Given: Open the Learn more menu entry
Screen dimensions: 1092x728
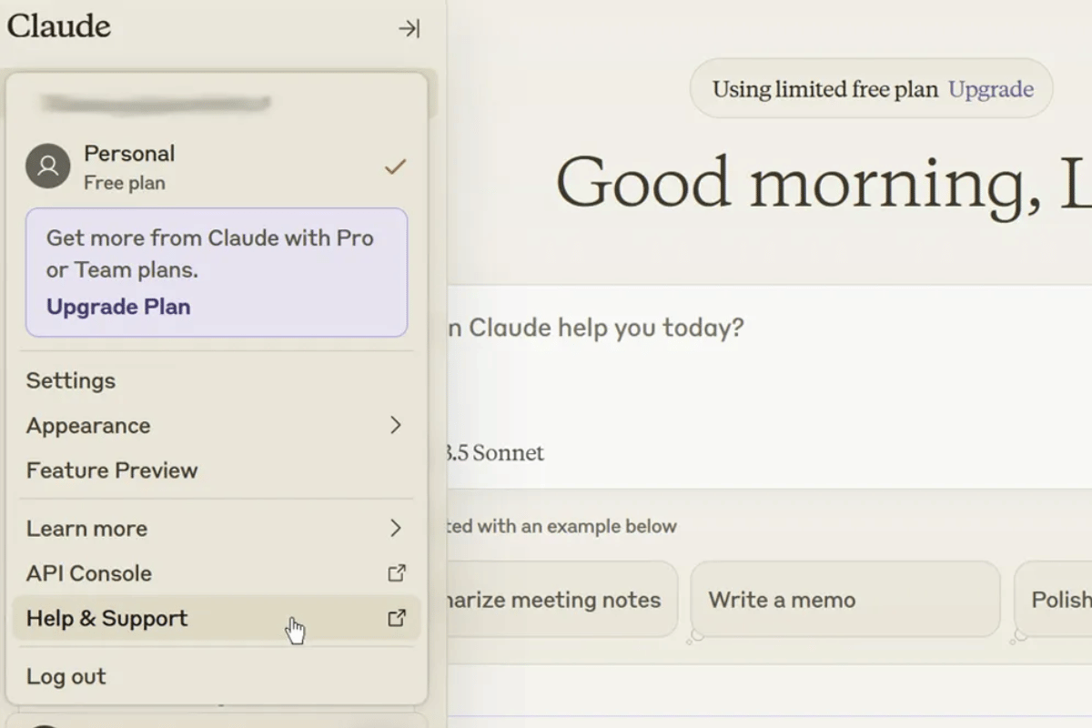Looking at the screenshot, I should click(86, 528).
